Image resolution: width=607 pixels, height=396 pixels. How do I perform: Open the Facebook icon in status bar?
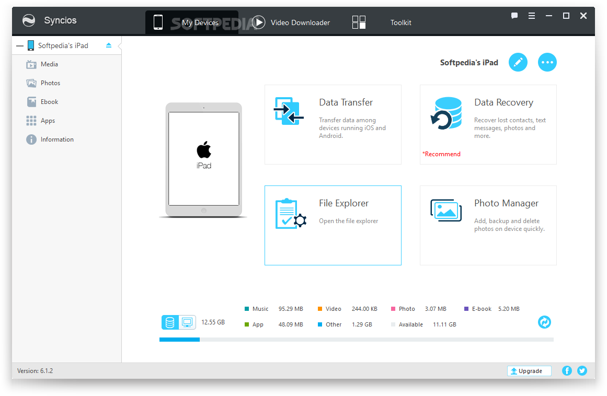pos(567,371)
